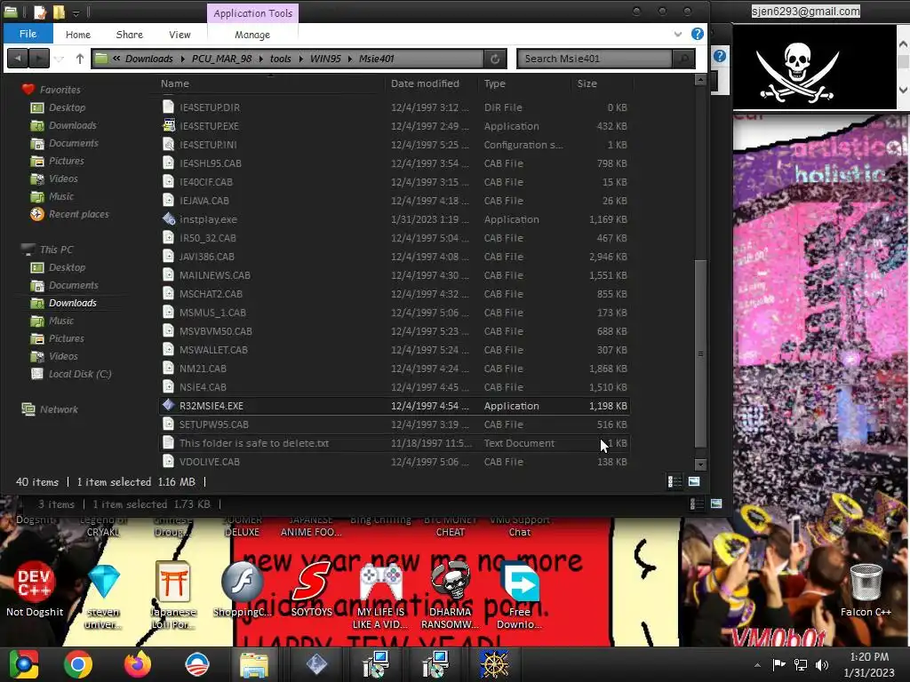
Task: Click the Downloads breadcrumb segment
Action: point(149,59)
